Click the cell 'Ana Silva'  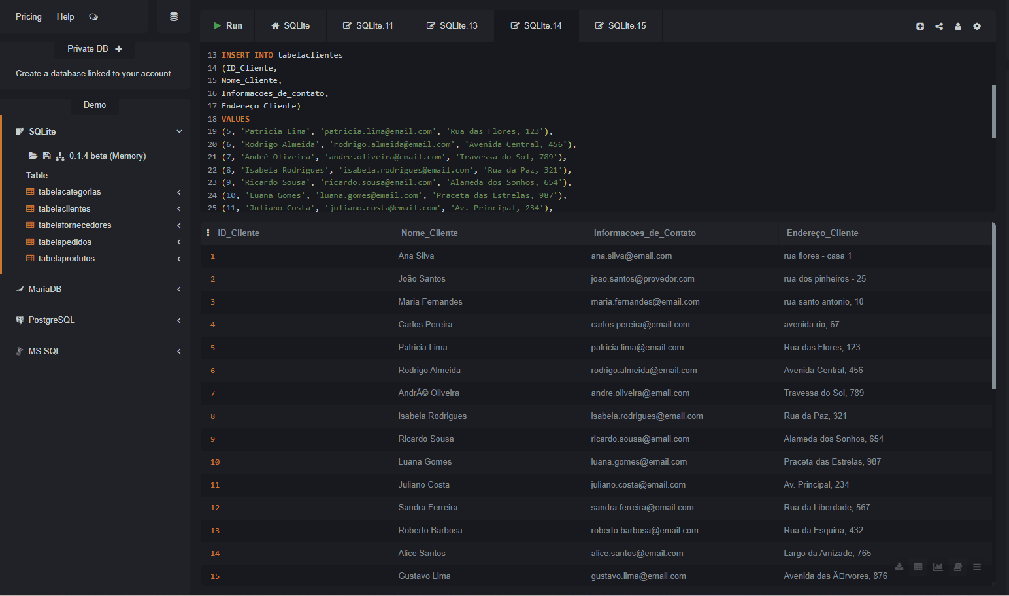coord(416,256)
